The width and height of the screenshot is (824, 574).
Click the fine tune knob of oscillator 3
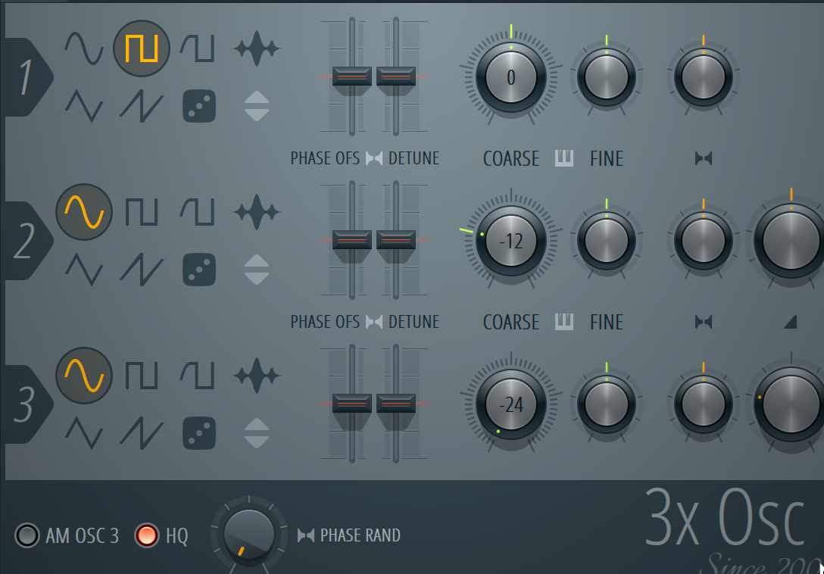[x=607, y=404]
